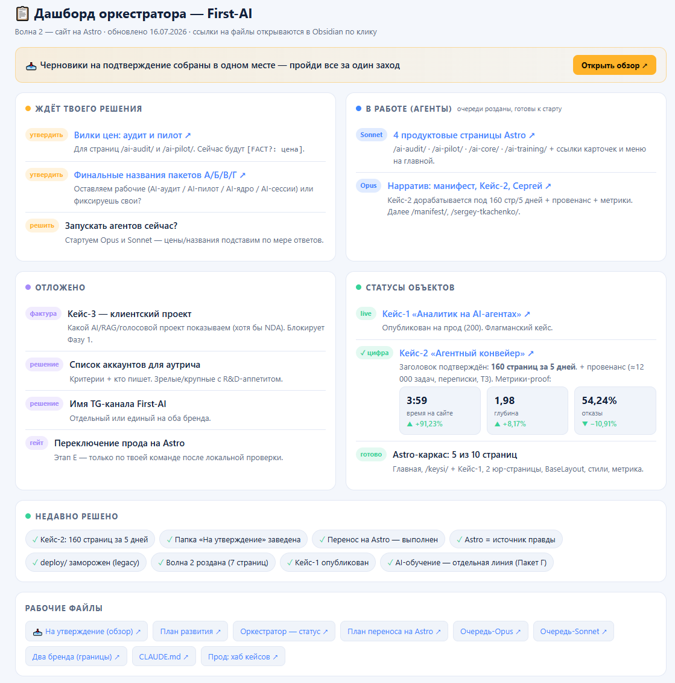Click chip Кейс-2: 160 страниц за 5 дней
Screen dimensions: 675x683
coord(90,540)
